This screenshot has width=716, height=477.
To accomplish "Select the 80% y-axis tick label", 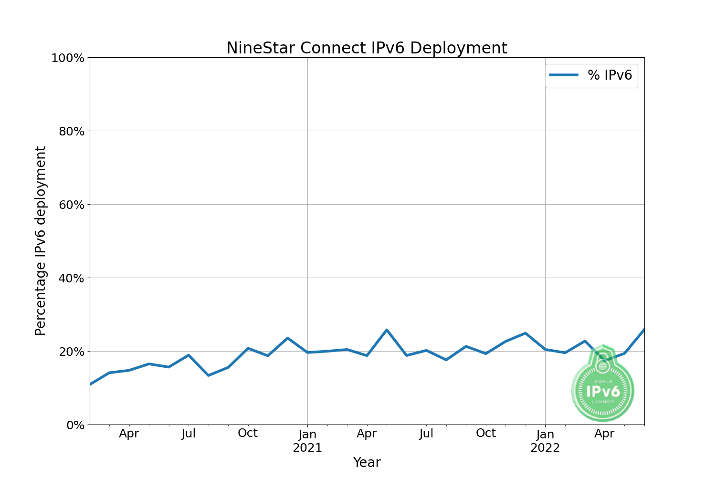I will (x=71, y=132).
